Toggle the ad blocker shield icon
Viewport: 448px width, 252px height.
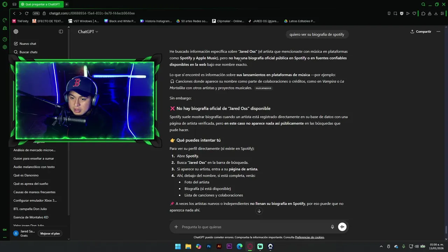click(402, 13)
